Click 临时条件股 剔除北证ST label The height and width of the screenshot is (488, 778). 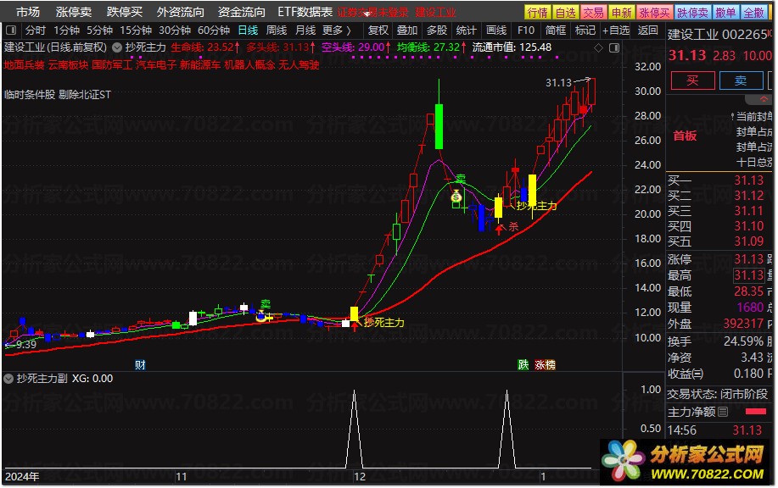click(x=58, y=95)
